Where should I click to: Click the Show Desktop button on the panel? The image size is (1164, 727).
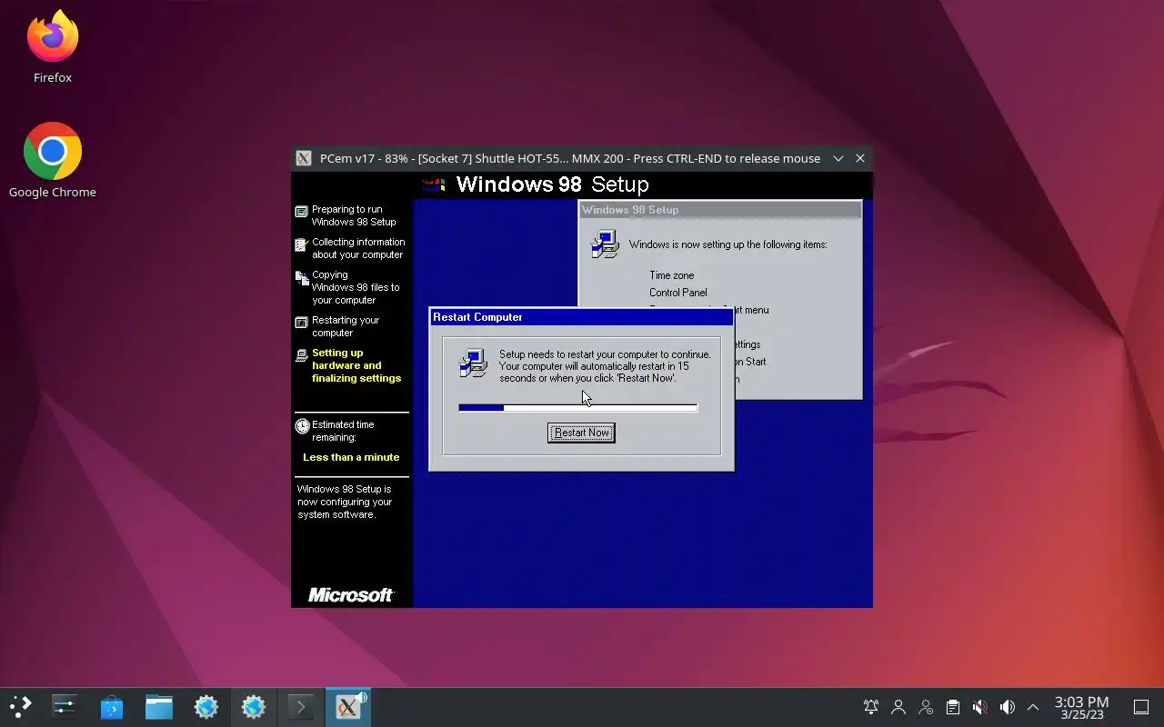pyautogui.click(x=1141, y=707)
